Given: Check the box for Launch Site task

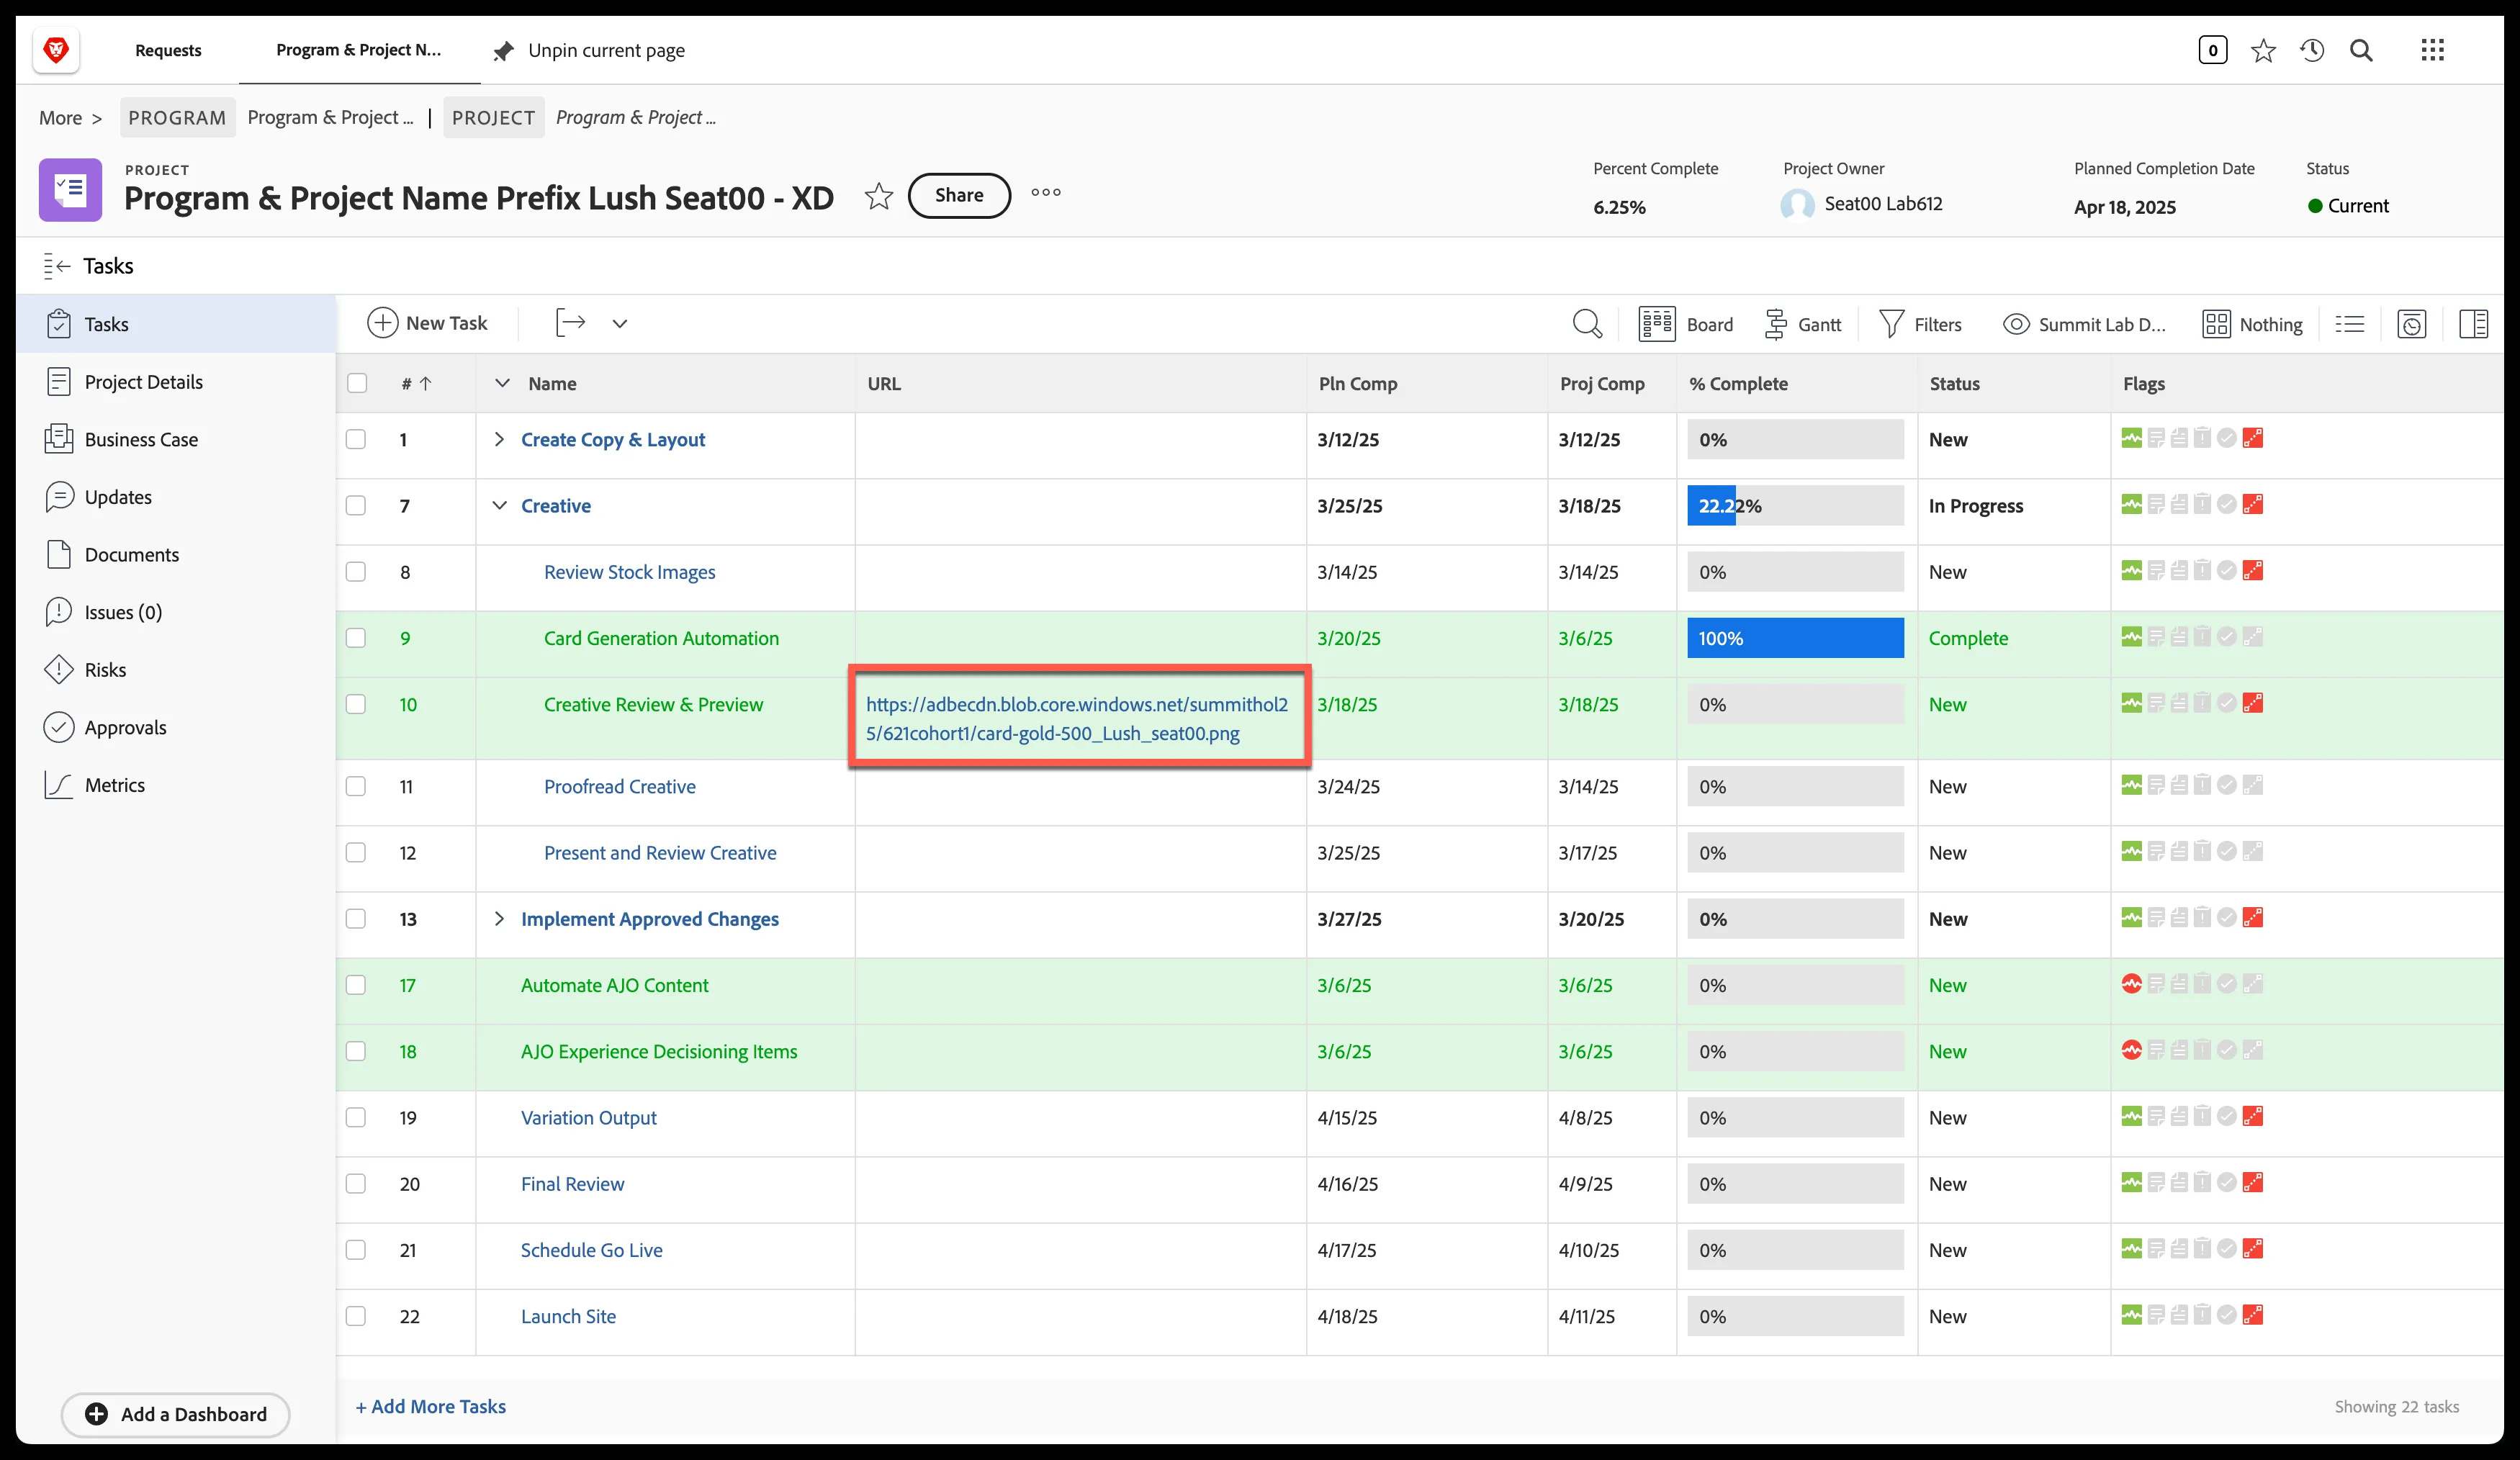Looking at the screenshot, I should (356, 1316).
